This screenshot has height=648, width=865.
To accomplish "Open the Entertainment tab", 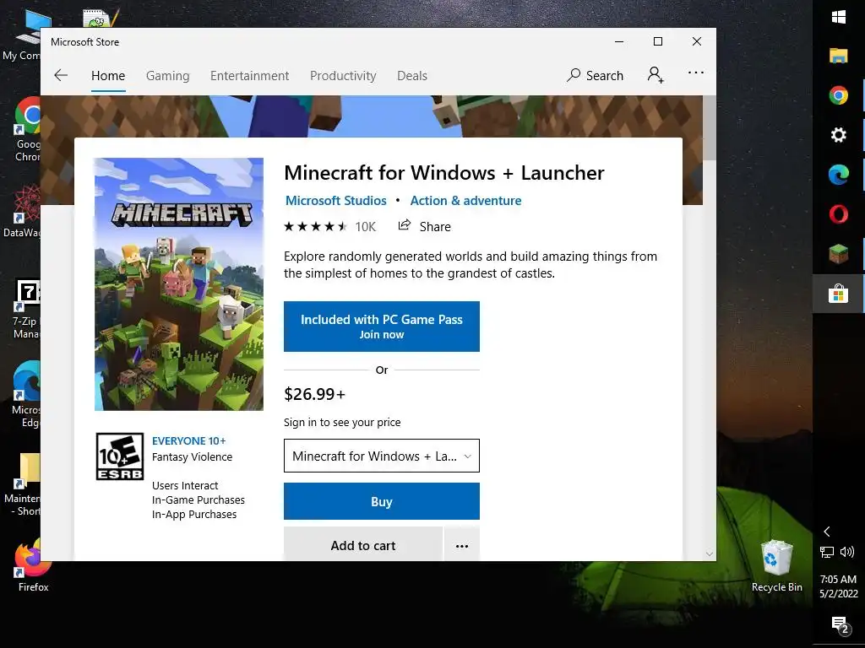I will (249, 75).
